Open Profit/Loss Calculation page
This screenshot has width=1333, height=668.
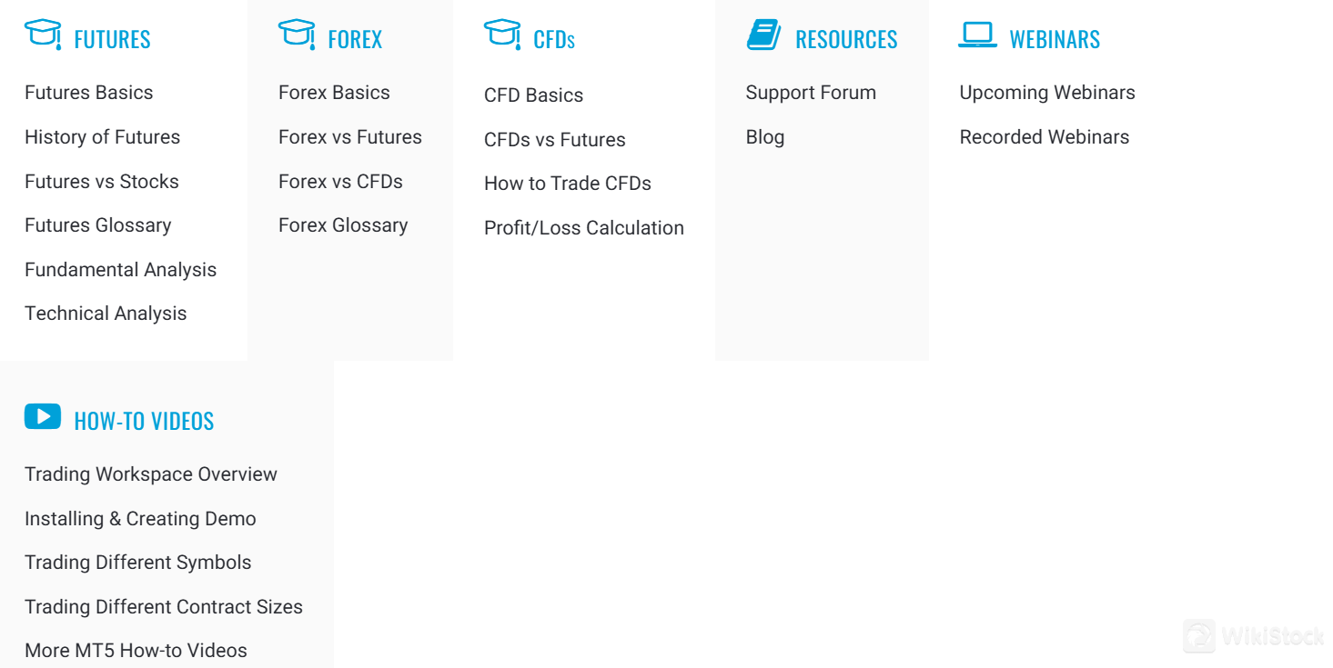(584, 228)
